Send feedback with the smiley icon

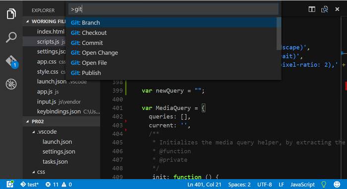(x=337, y=185)
